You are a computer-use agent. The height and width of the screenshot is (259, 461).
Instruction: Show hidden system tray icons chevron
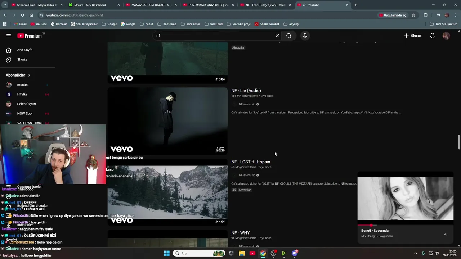pyautogui.click(x=415, y=253)
